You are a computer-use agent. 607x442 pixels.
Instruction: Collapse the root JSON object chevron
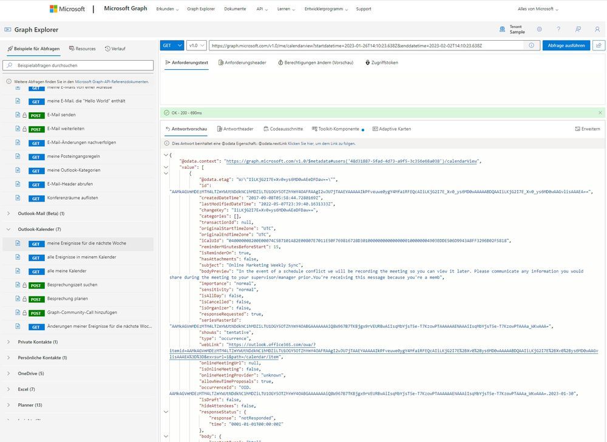(x=166, y=155)
